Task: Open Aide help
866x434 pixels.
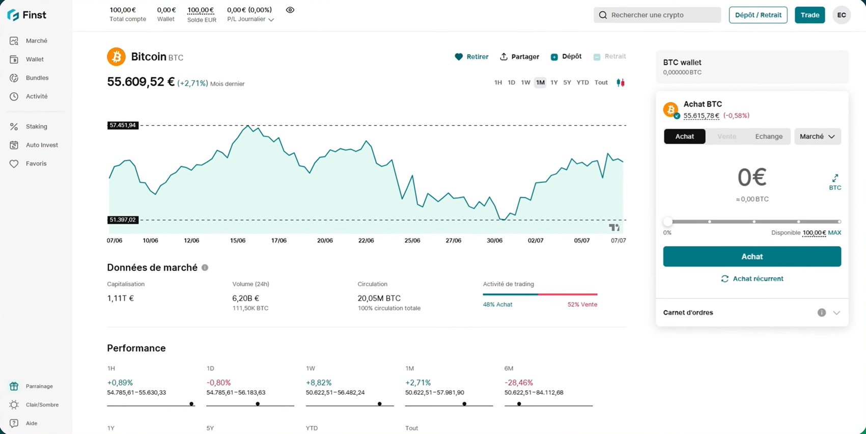Action: [x=23, y=423]
